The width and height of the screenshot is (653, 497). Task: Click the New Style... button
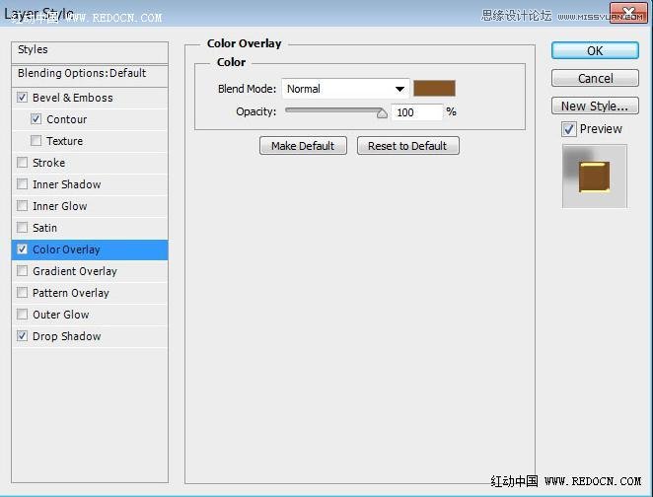tap(595, 106)
